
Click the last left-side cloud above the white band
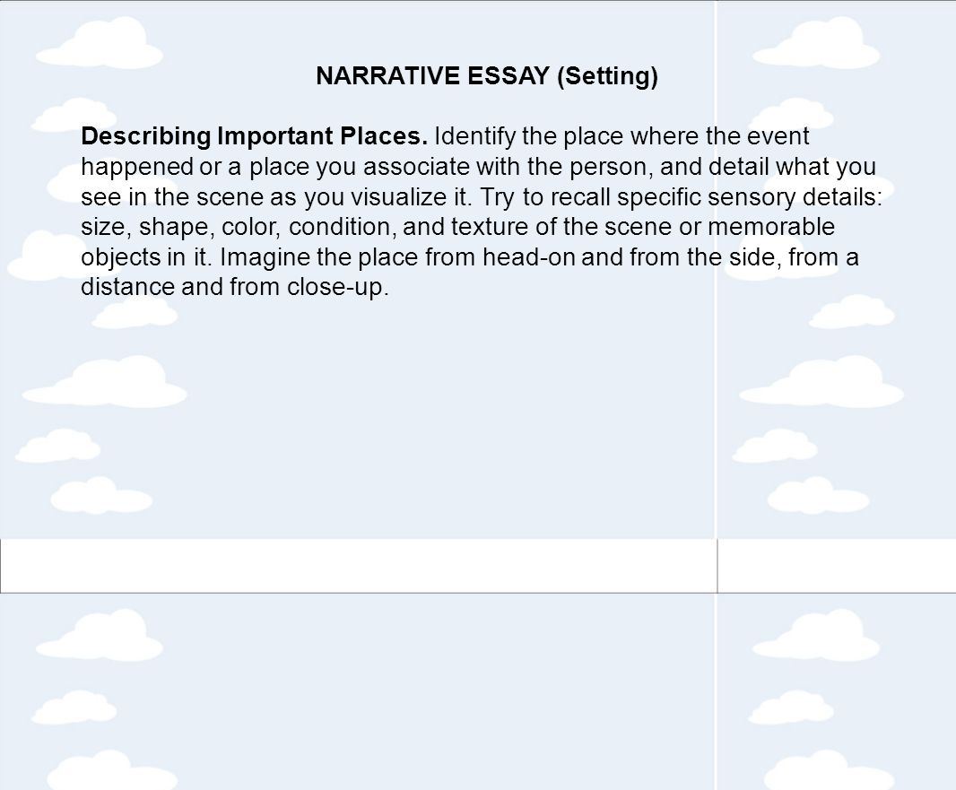pos(101,496)
